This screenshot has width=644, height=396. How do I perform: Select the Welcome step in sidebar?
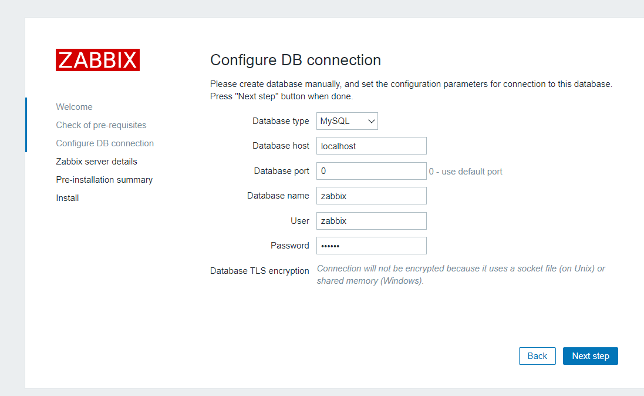click(x=75, y=107)
